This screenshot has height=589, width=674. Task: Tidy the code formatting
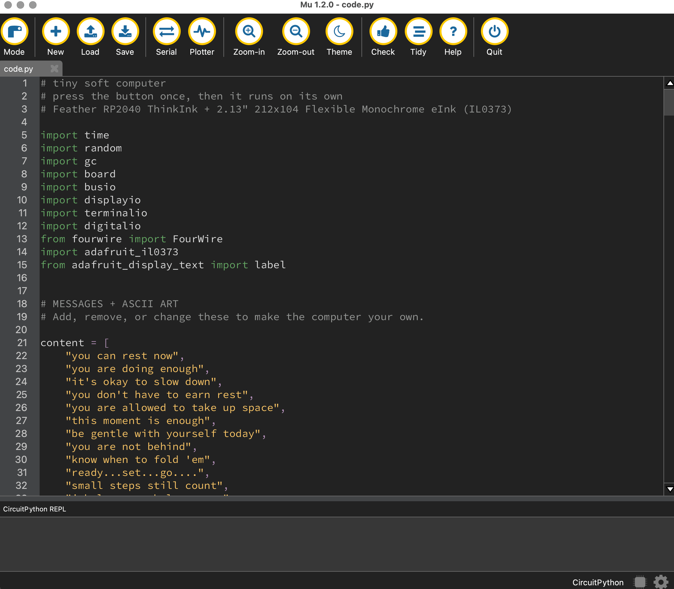pos(418,32)
